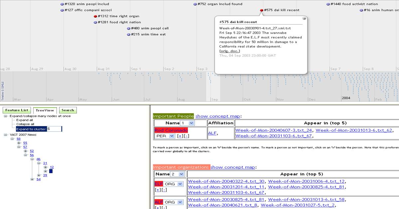Click the blue marker for #215 anim time eat
This screenshot has height=209, width=399.
tap(129, 35)
